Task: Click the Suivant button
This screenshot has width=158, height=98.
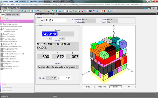Action: tap(116, 87)
